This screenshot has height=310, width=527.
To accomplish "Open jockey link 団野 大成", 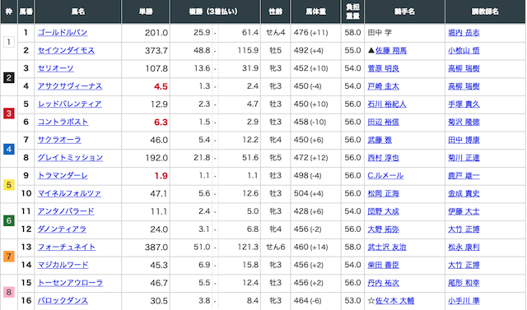I will (x=383, y=211).
